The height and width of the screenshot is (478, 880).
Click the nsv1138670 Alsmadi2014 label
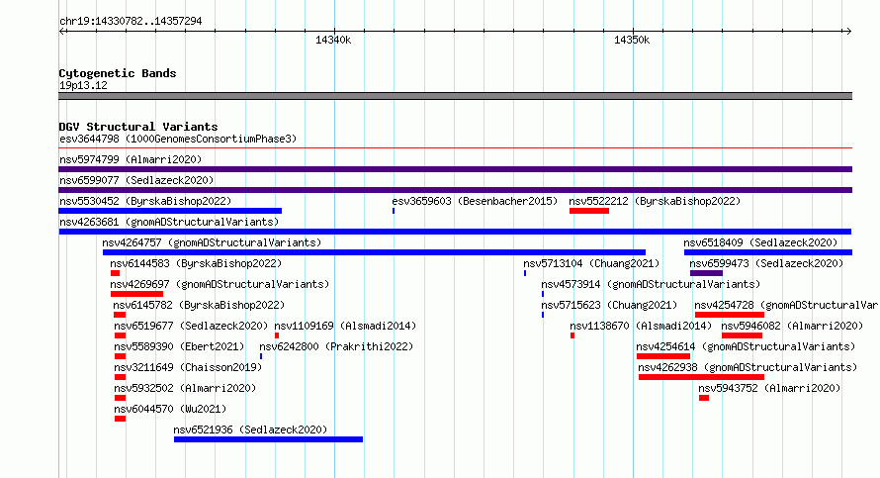point(641,326)
